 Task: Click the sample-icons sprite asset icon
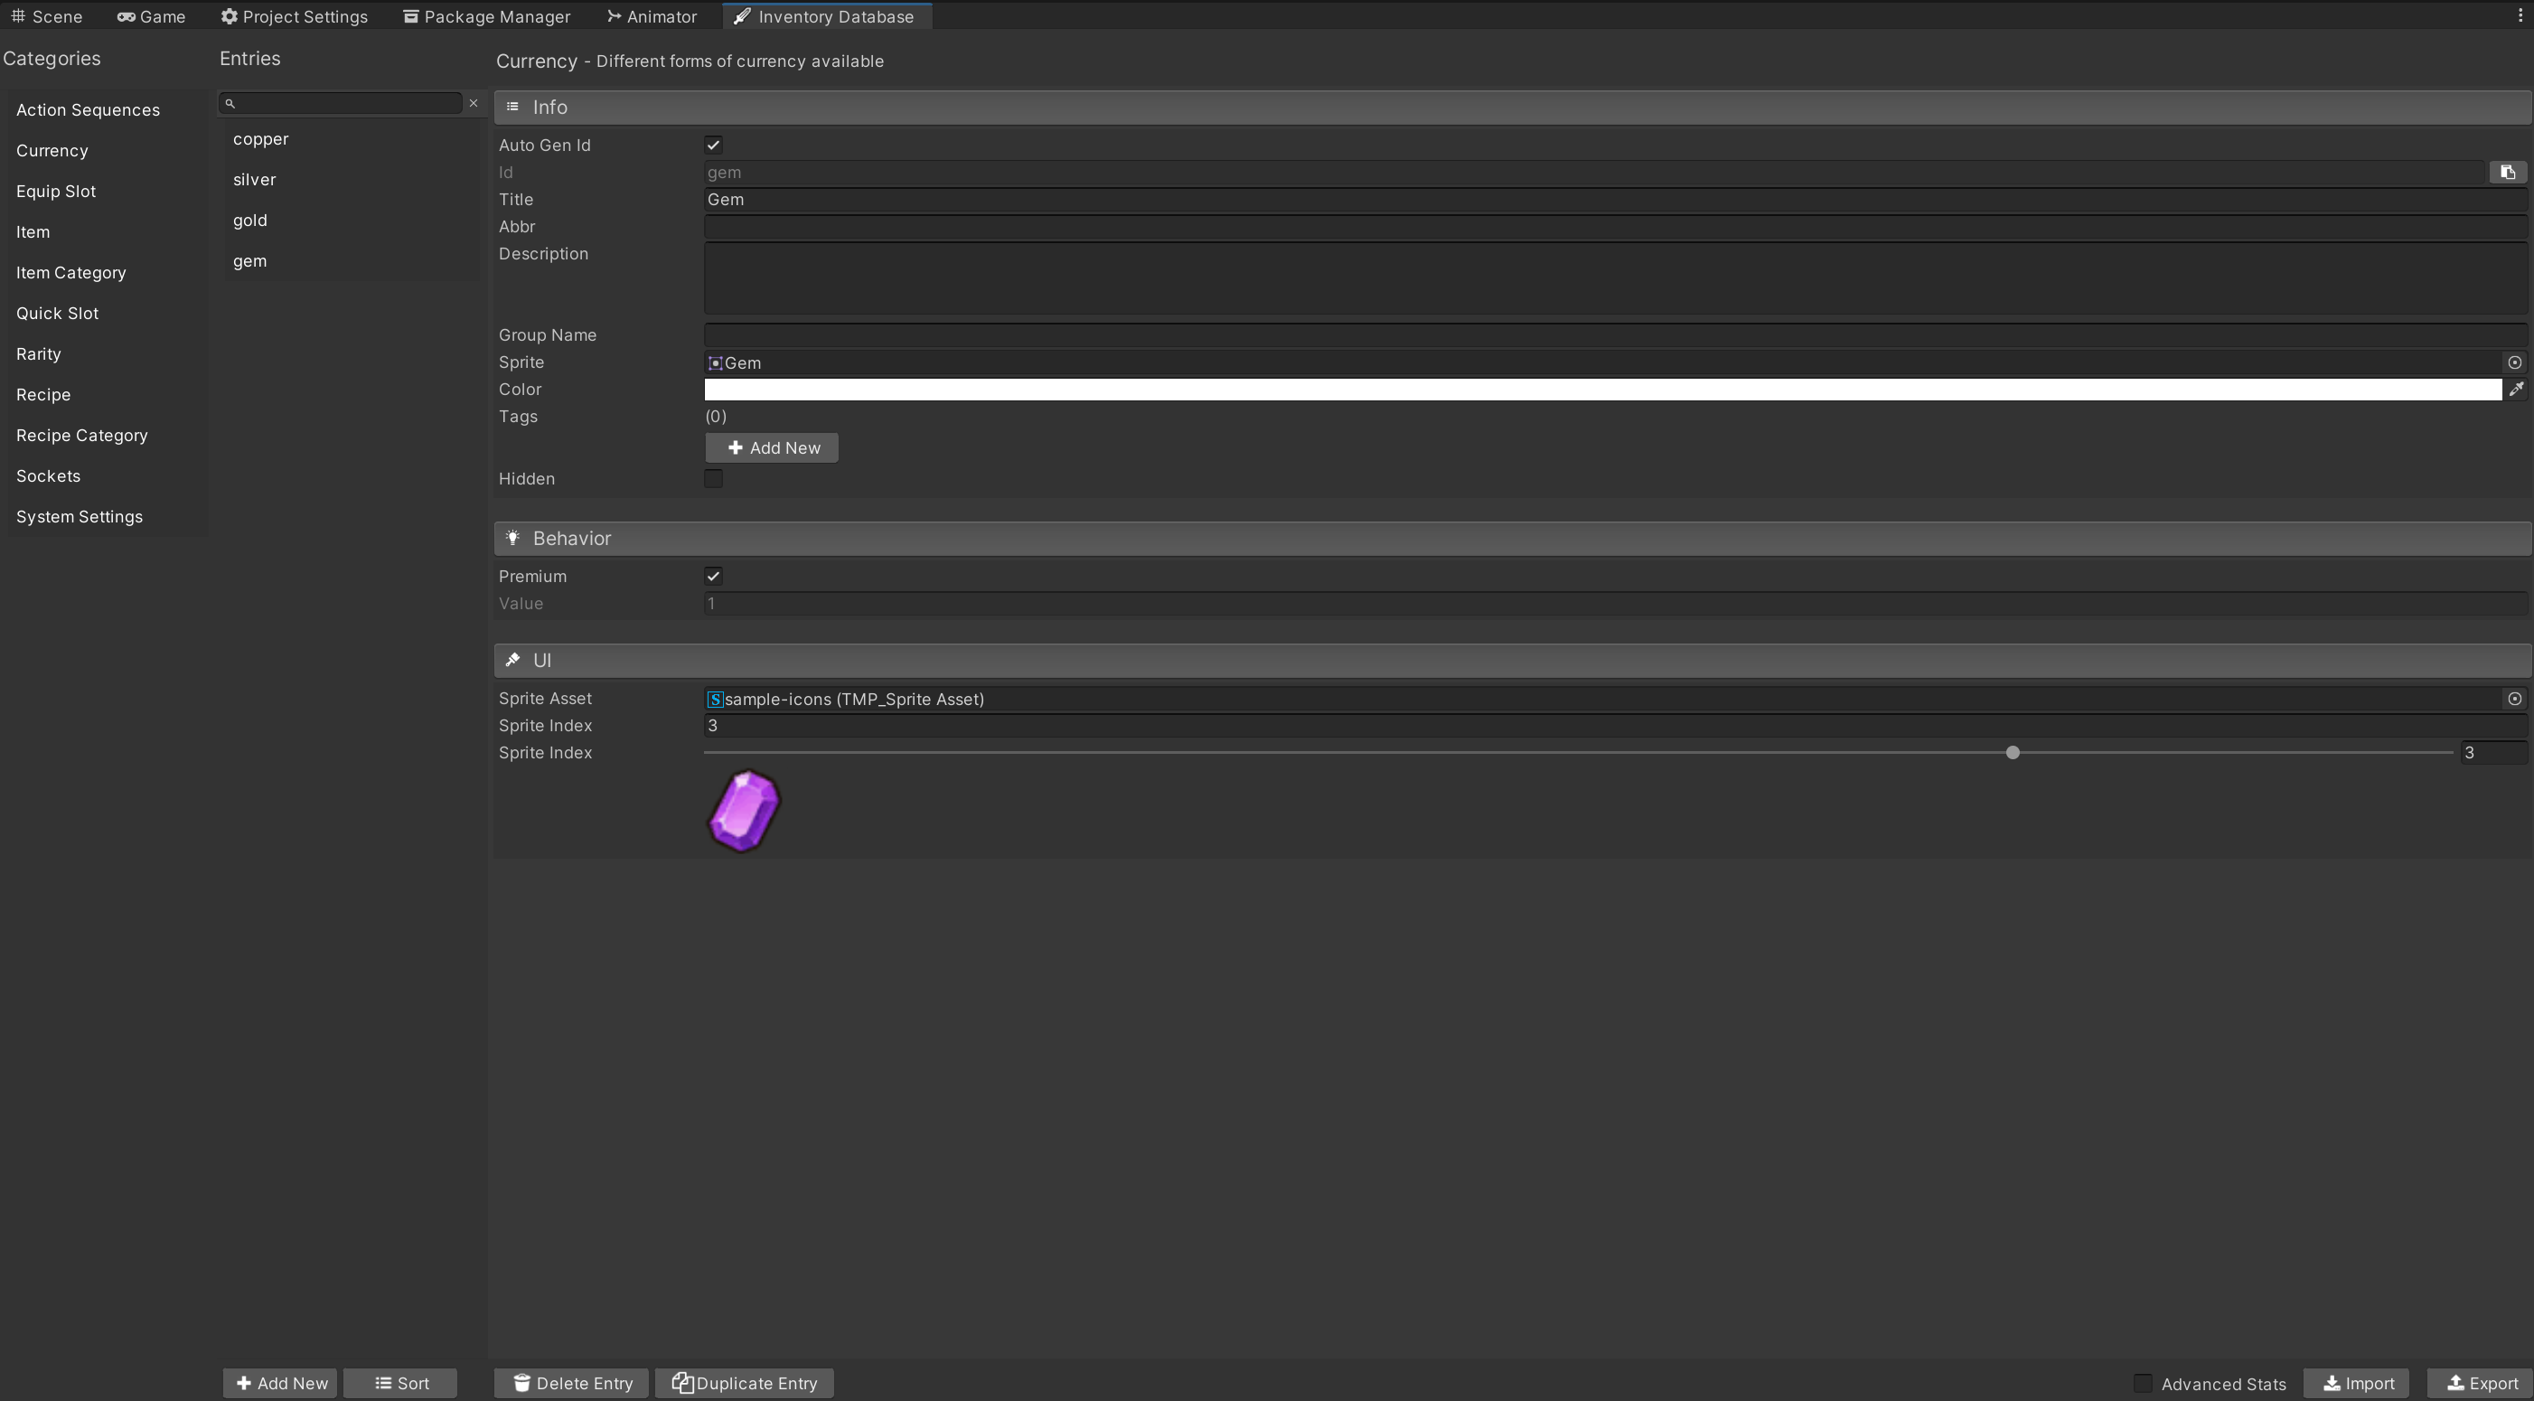click(x=715, y=699)
